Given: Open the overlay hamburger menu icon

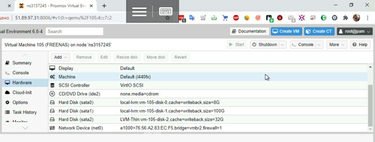Looking at the screenshot, I should pyautogui.click(x=139, y=11).
